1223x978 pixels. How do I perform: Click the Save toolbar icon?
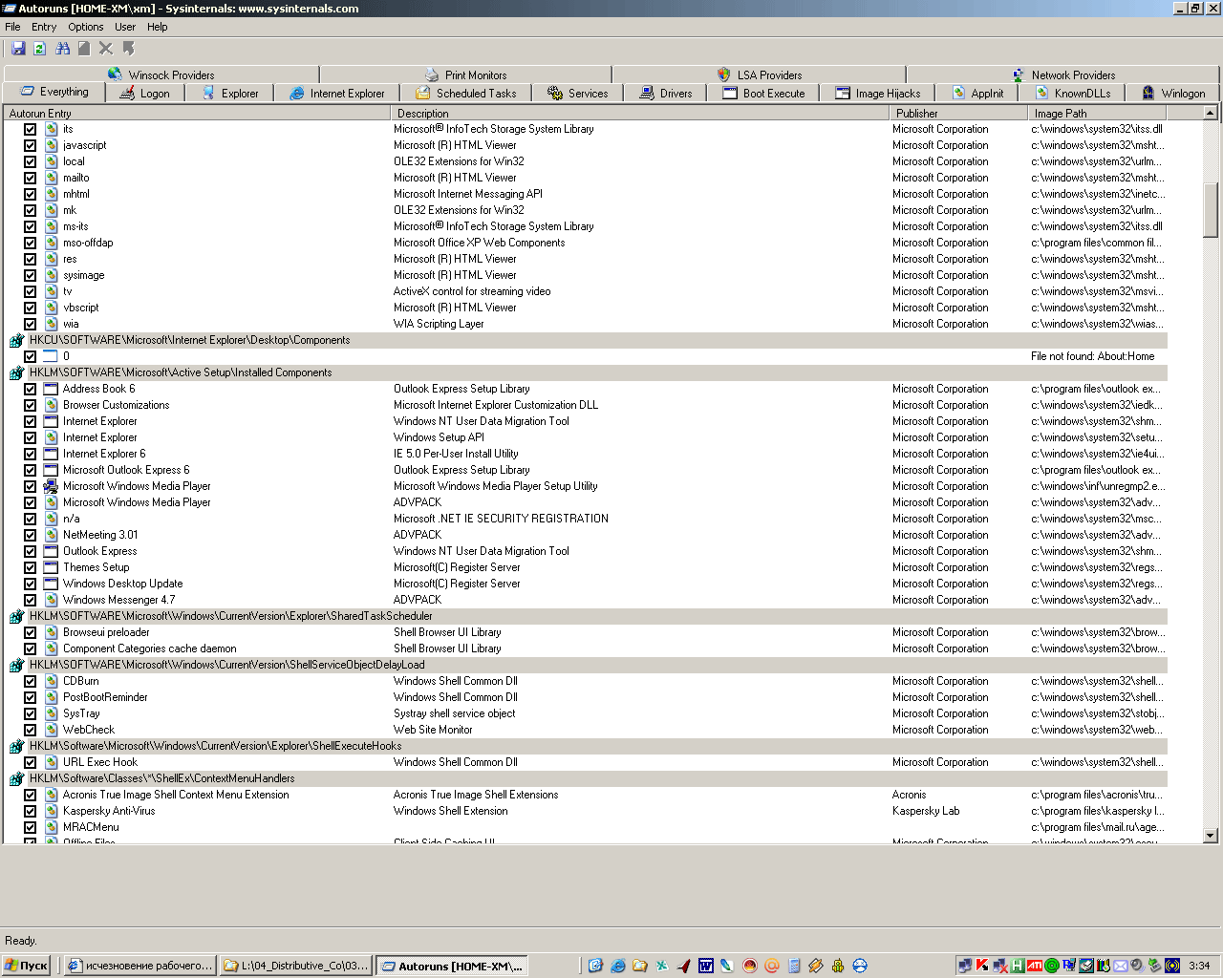(x=18, y=48)
